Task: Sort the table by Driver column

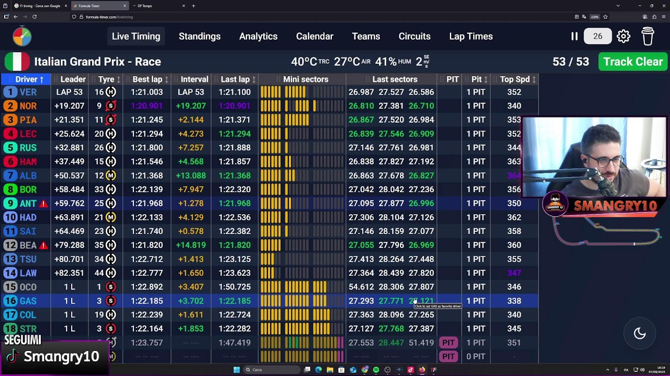Action: [x=29, y=79]
